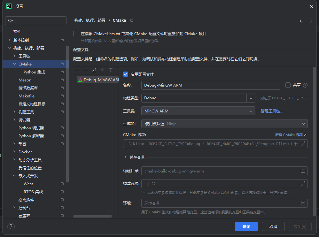Expand the 缓存变量 section
Viewport: 319px width, 237px height.
pos(125,157)
